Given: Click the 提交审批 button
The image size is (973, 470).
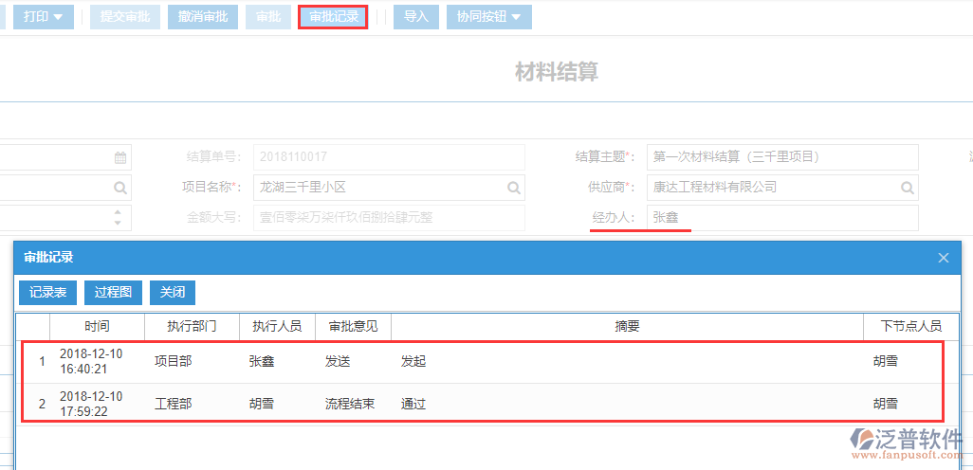Looking at the screenshot, I should click(125, 17).
